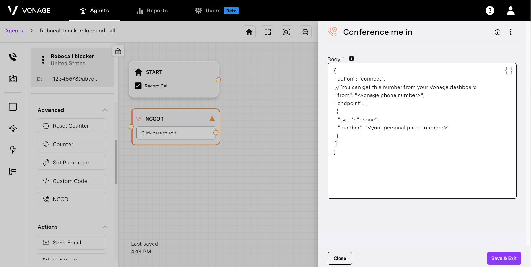Collapse the Advanced section
This screenshot has width=531, height=267.
[x=105, y=110]
